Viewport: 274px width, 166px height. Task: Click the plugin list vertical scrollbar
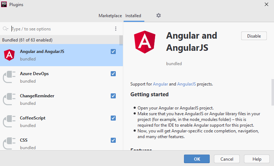pos(121,40)
